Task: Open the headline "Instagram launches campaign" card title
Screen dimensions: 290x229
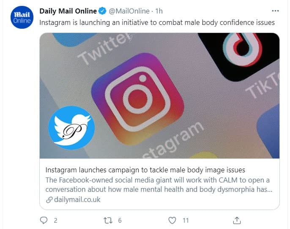Action: pos(145,170)
